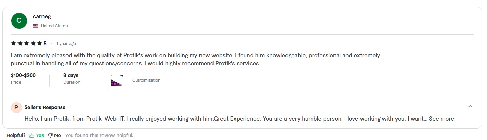Screen dimensions: 487x140
Task: Click the rating number 5
Action: [45, 43]
